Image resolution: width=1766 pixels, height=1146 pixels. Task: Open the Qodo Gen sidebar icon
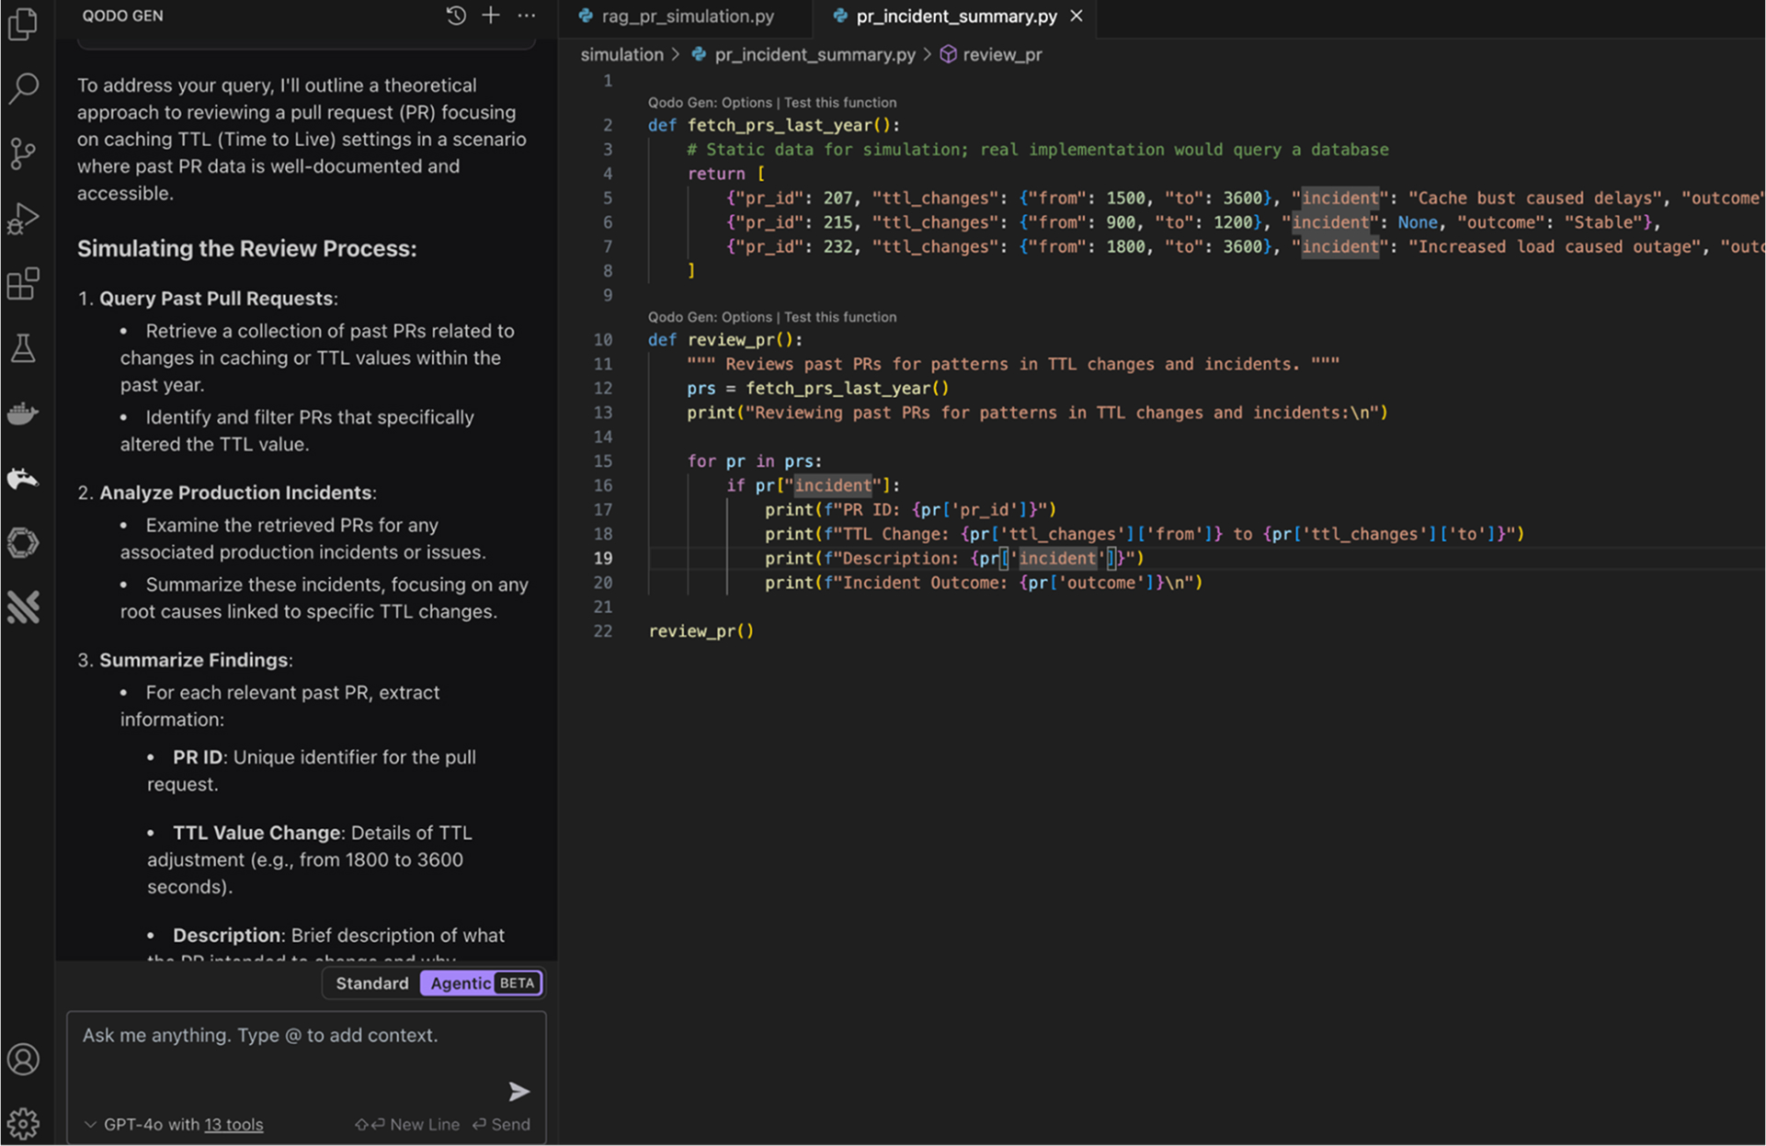coord(23,478)
